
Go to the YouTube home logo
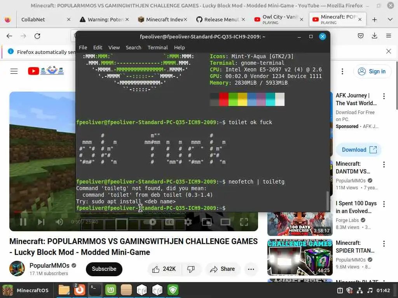(x=46, y=71)
